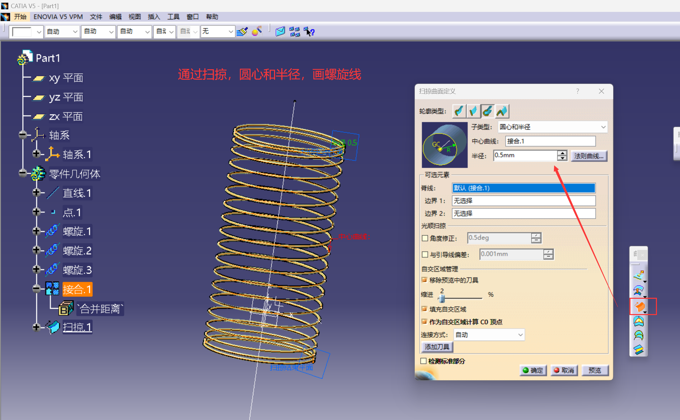680x420 pixels.
Task: Click the offset surface icon at toolbar bottom
Action: point(639,350)
